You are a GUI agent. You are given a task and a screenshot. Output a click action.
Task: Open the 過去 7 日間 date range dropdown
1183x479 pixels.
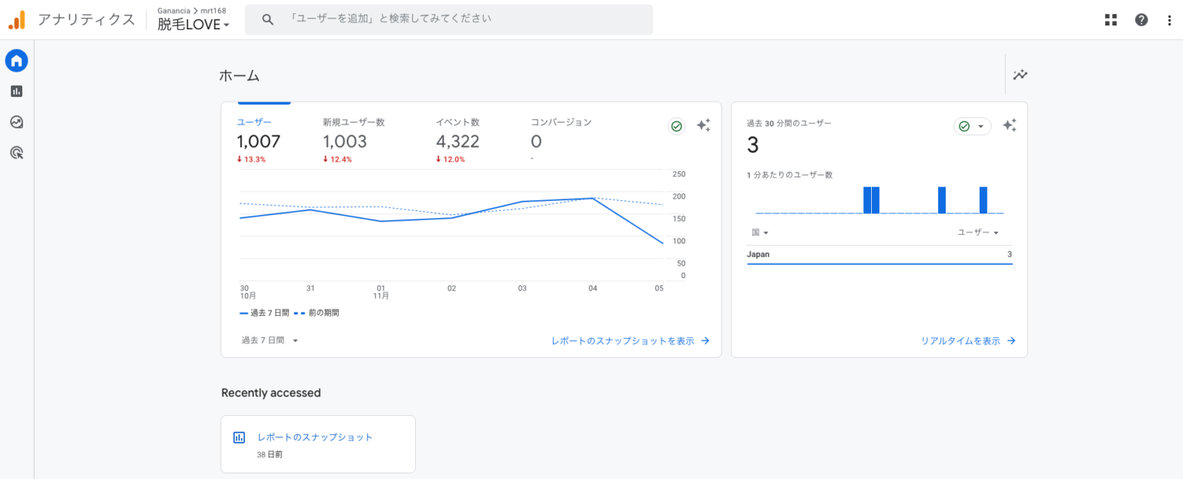tap(270, 340)
